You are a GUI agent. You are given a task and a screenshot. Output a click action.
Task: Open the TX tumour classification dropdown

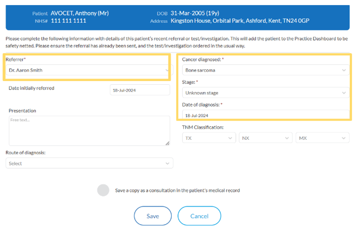[x=209, y=138]
